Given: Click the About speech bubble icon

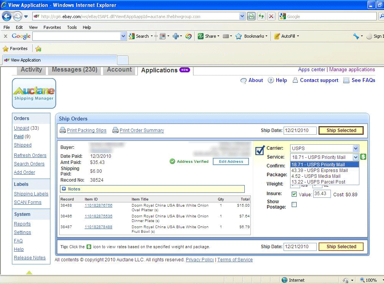Looking at the screenshot, I should pyautogui.click(x=244, y=80).
